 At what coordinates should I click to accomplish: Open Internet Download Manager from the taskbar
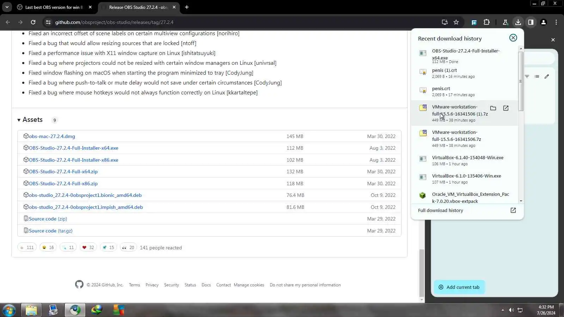click(97, 310)
